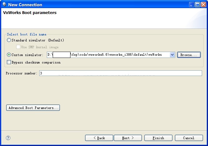Click the 'VxWorks Boot parameters' heading text
This screenshot has width=208, height=146.
[30, 13]
